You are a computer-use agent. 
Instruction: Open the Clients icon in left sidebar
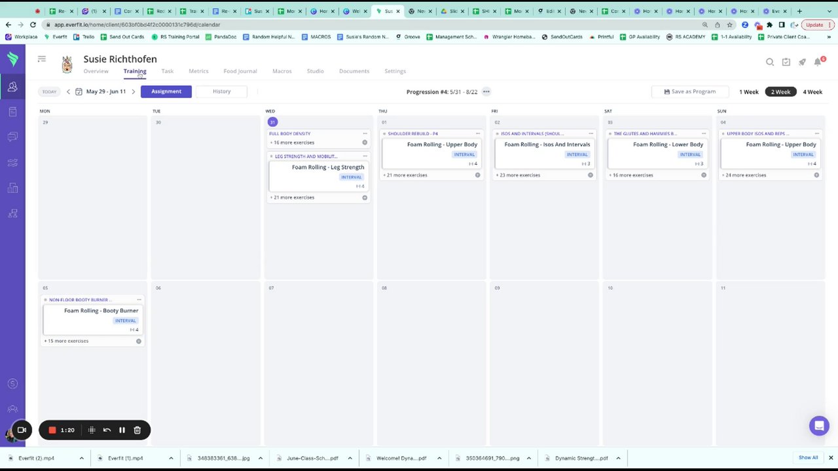click(x=12, y=86)
